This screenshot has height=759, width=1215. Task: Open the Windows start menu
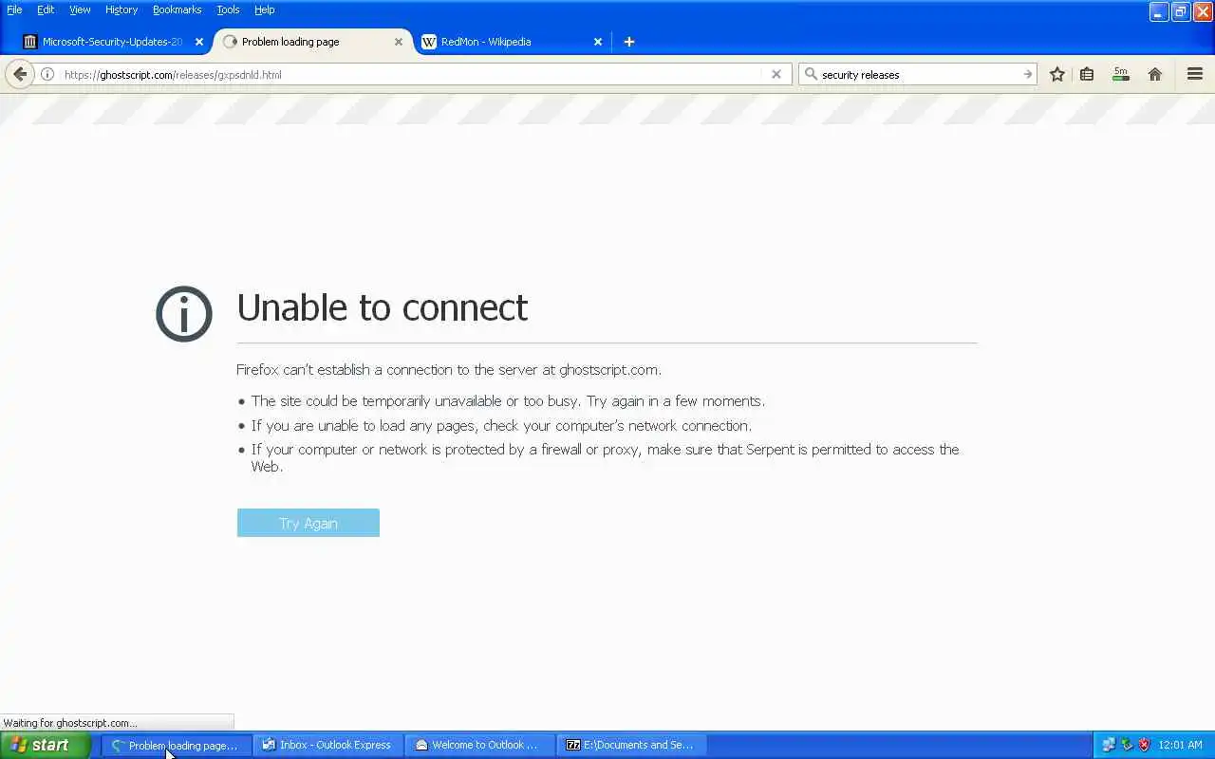point(45,745)
